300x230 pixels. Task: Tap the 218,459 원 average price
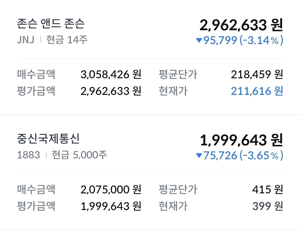pyautogui.click(x=257, y=74)
